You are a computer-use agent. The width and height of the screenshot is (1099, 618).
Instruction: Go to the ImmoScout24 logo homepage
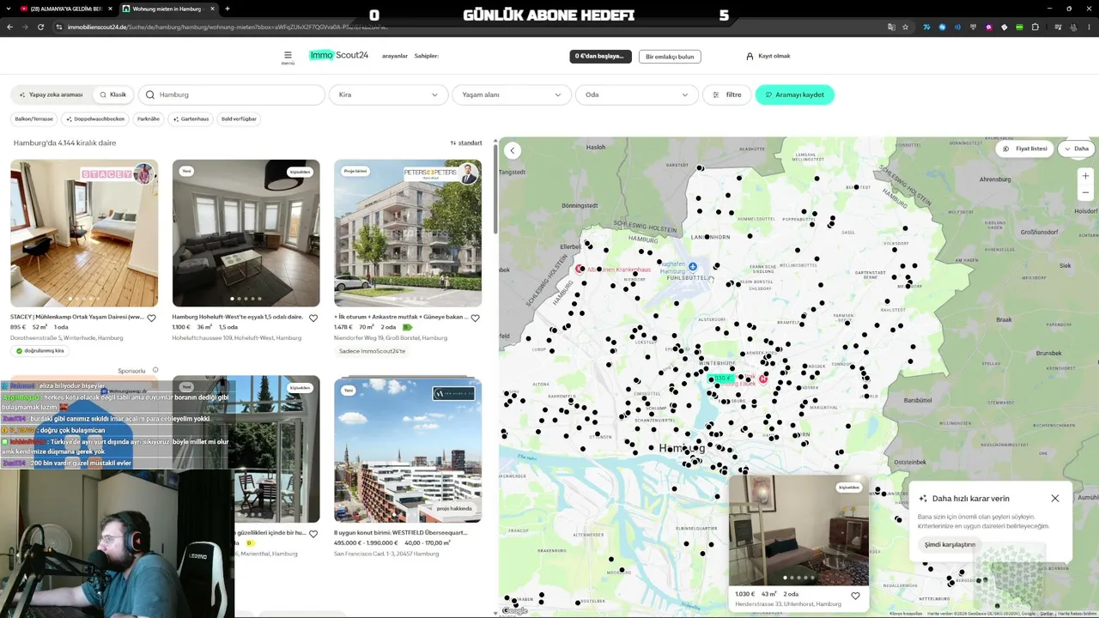[x=338, y=56]
